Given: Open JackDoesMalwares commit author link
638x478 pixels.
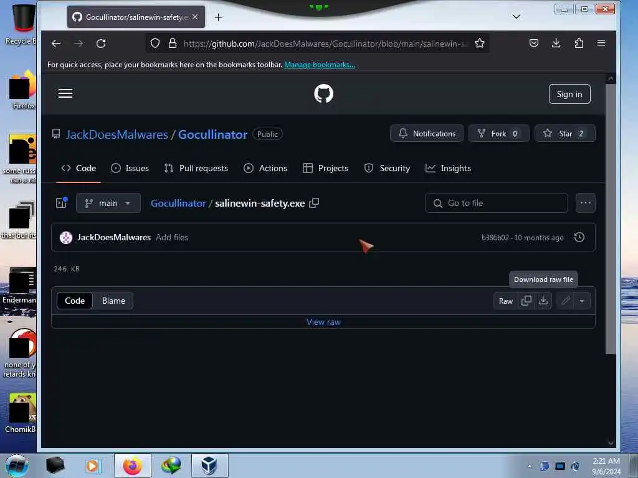Looking at the screenshot, I should 114,237.
